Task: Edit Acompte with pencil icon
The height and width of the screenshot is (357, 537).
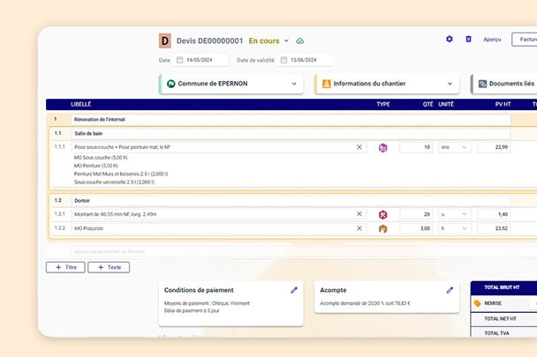Action: [450, 290]
